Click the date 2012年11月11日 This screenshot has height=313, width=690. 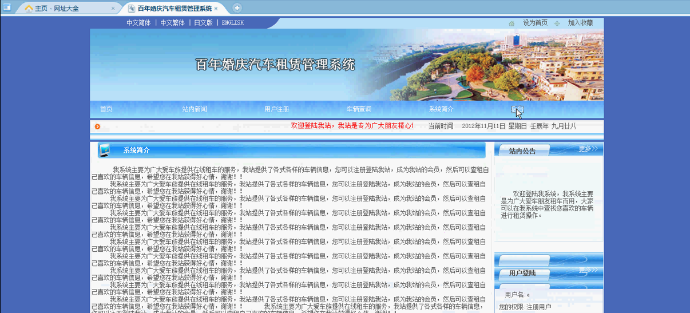point(483,126)
